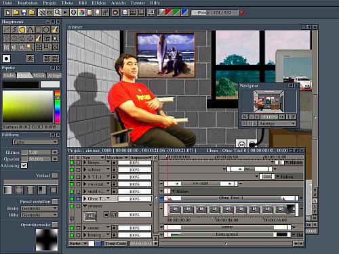
Task: Expand the lampe layer triangle
Action: (x=85, y=163)
